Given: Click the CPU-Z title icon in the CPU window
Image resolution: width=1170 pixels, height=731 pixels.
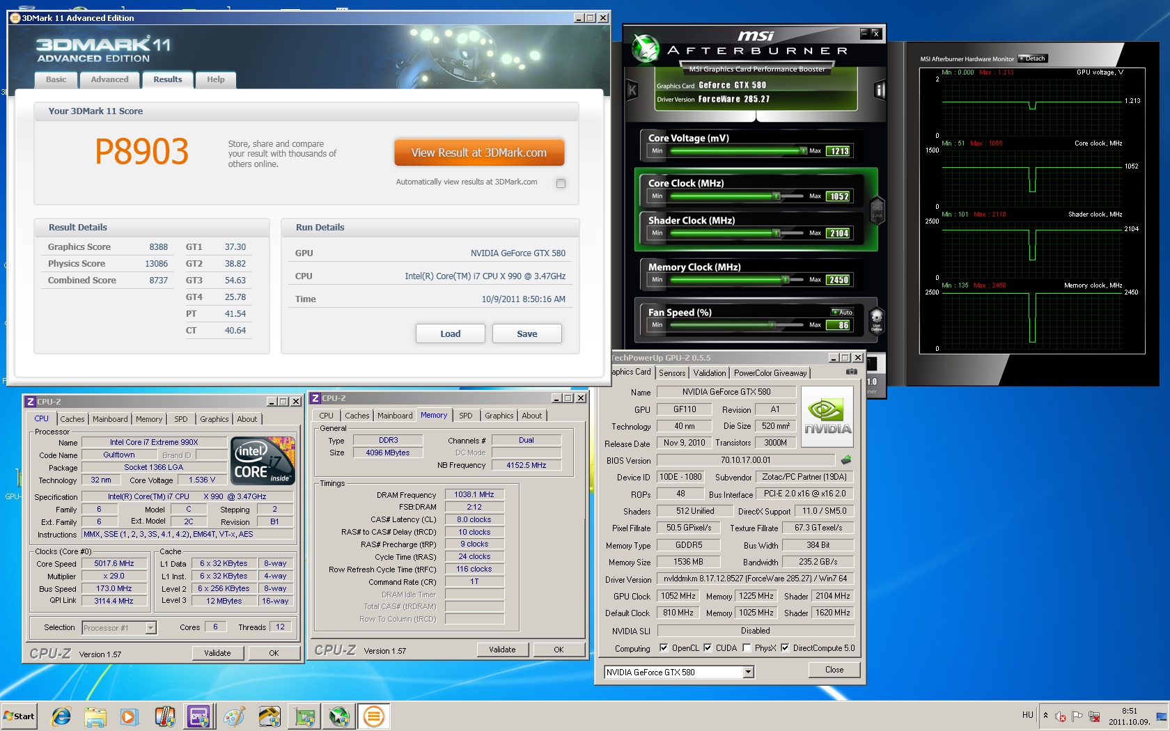Looking at the screenshot, I should pos(30,402).
